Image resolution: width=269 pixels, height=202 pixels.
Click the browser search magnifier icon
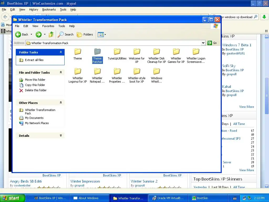point(255,17)
